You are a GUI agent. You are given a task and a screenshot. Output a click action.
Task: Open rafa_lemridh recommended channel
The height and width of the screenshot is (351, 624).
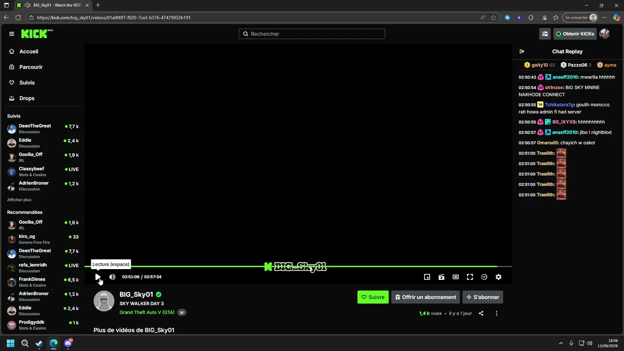pyautogui.click(x=43, y=268)
